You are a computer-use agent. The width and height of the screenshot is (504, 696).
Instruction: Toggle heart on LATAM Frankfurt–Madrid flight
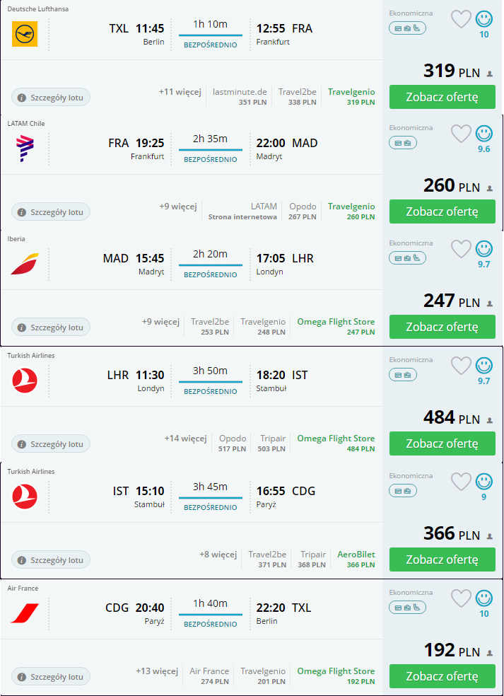pos(461,134)
